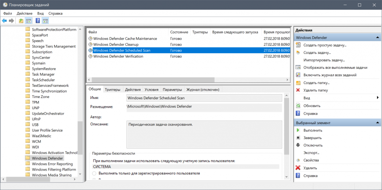Screen dimensions: 382x190
Task: Expand the Вид submenu arrow
Action: coord(378,98)
